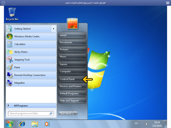Open the Shut down options arrow
Screen dimensions: 171x128
point(75,113)
